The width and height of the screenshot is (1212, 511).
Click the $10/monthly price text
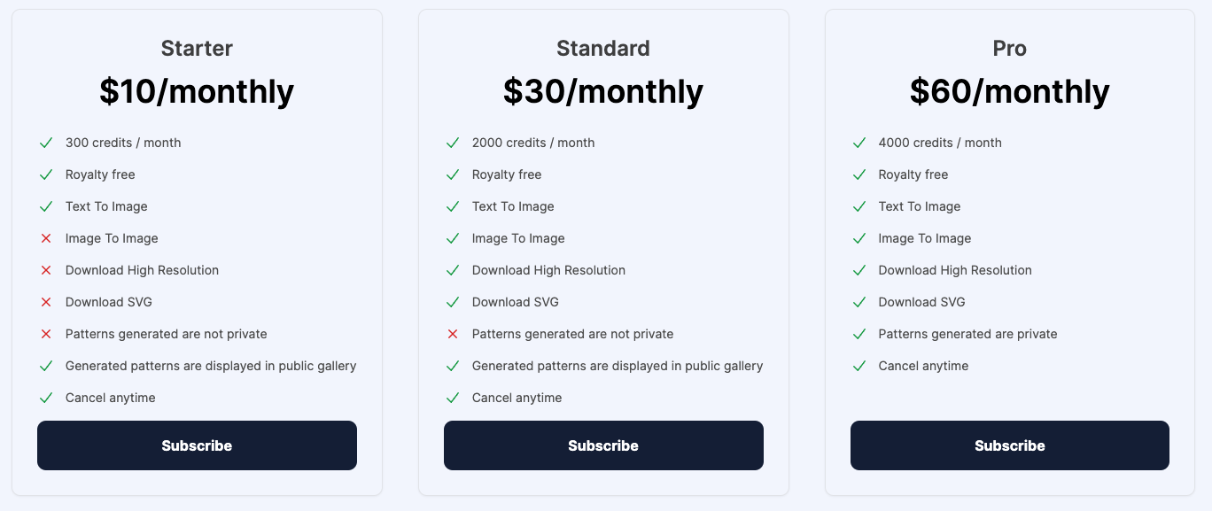tap(197, 90)
